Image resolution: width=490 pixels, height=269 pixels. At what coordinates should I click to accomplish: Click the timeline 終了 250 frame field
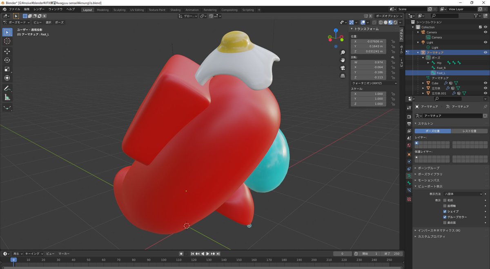[x=393, y=254]
